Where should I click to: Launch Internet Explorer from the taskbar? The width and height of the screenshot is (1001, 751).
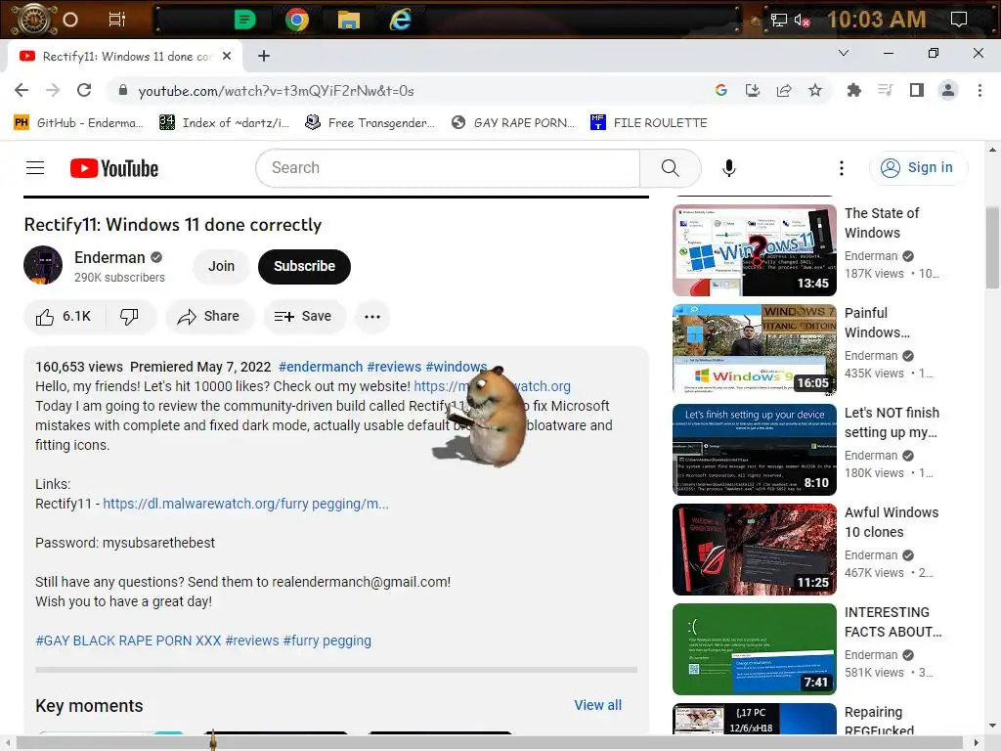(x=400, y=20)
